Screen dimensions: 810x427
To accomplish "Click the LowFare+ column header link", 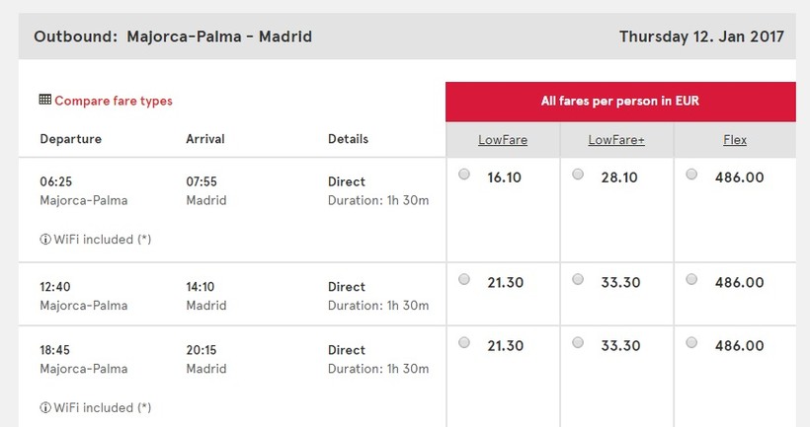I will pos(616,140).
